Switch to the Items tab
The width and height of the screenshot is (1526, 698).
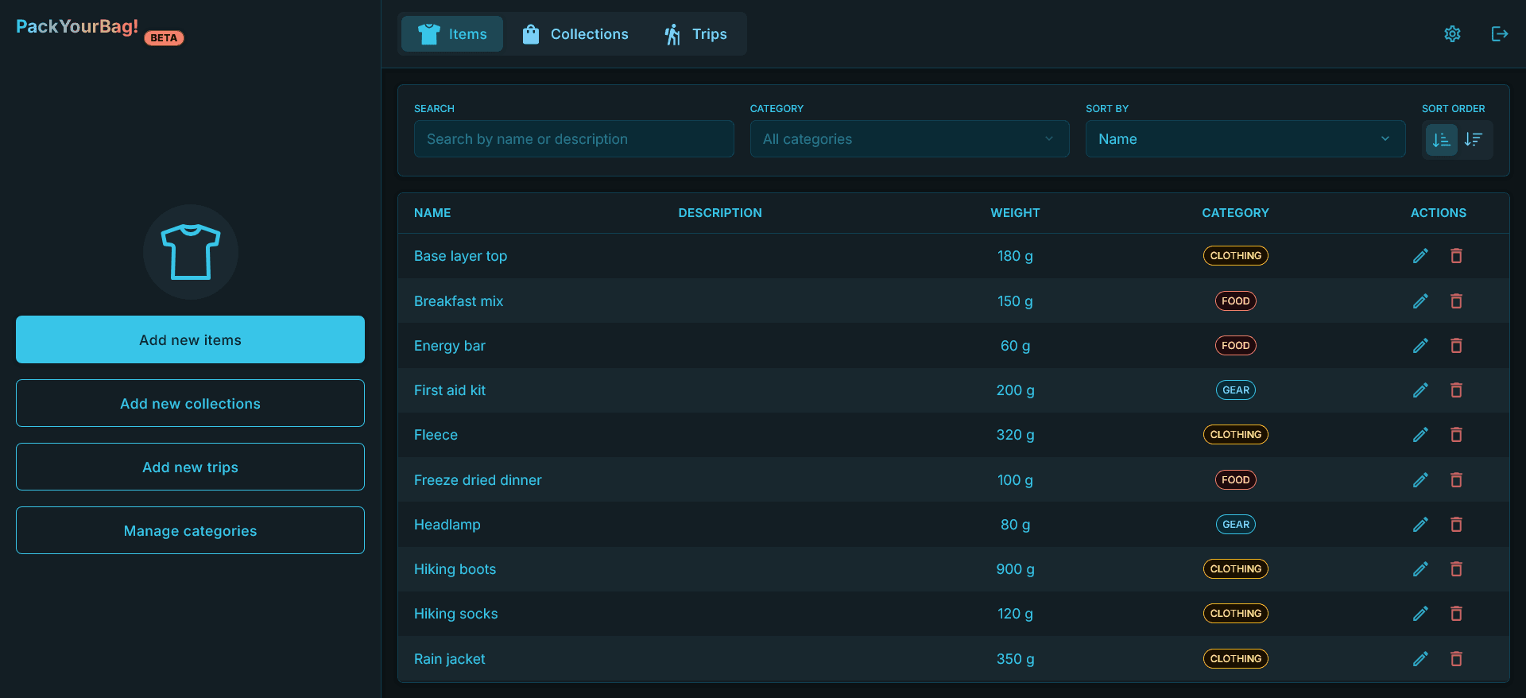(452, 34)
